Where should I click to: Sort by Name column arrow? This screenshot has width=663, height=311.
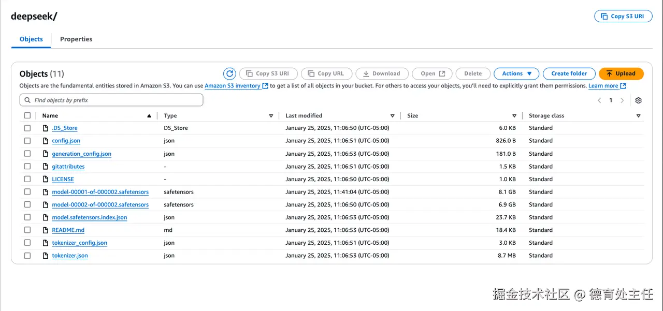[149, 116]
